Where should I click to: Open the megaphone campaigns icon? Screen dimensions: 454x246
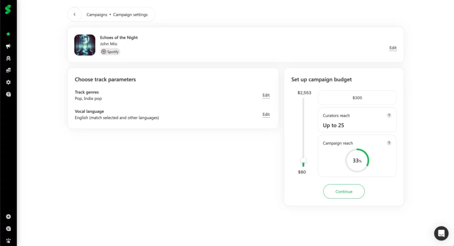pos(8,46)
